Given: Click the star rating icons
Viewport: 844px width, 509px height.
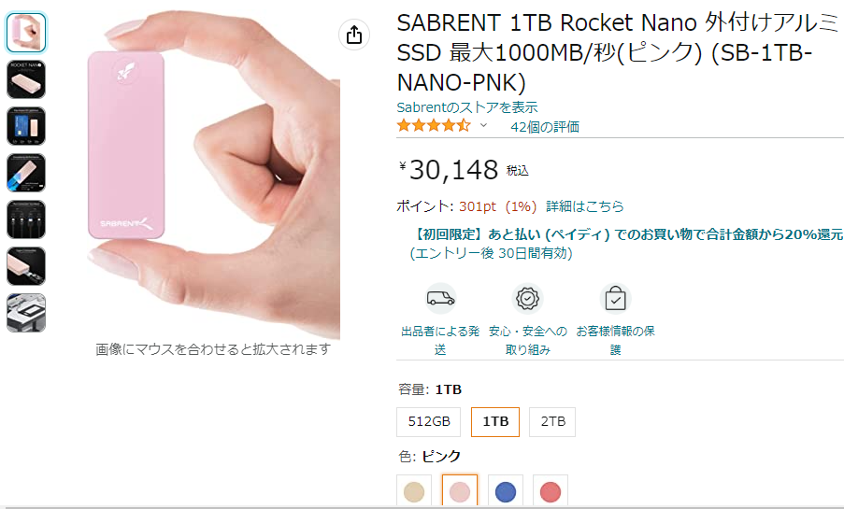Looking at the screenshot, I should (434, 126).
